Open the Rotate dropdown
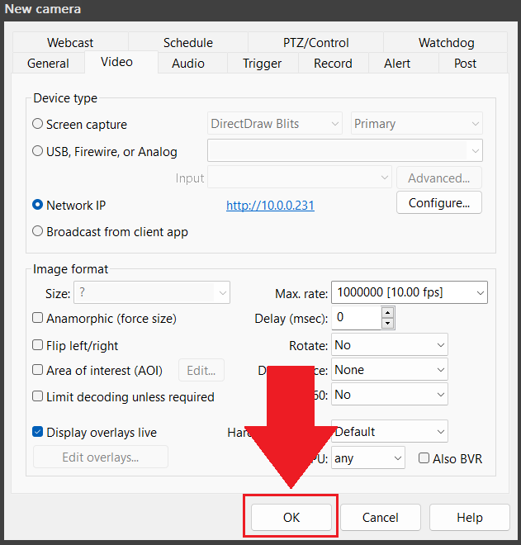The height and width of the screenshot is (545, 521). (389, 345)
